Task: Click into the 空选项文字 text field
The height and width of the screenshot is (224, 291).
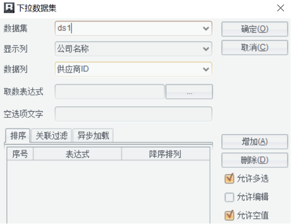Action: [x=134, y=114]
